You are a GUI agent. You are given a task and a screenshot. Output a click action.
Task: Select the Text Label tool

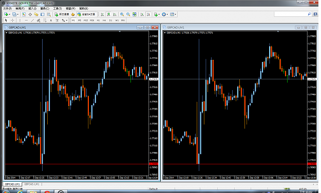point(57,20)
